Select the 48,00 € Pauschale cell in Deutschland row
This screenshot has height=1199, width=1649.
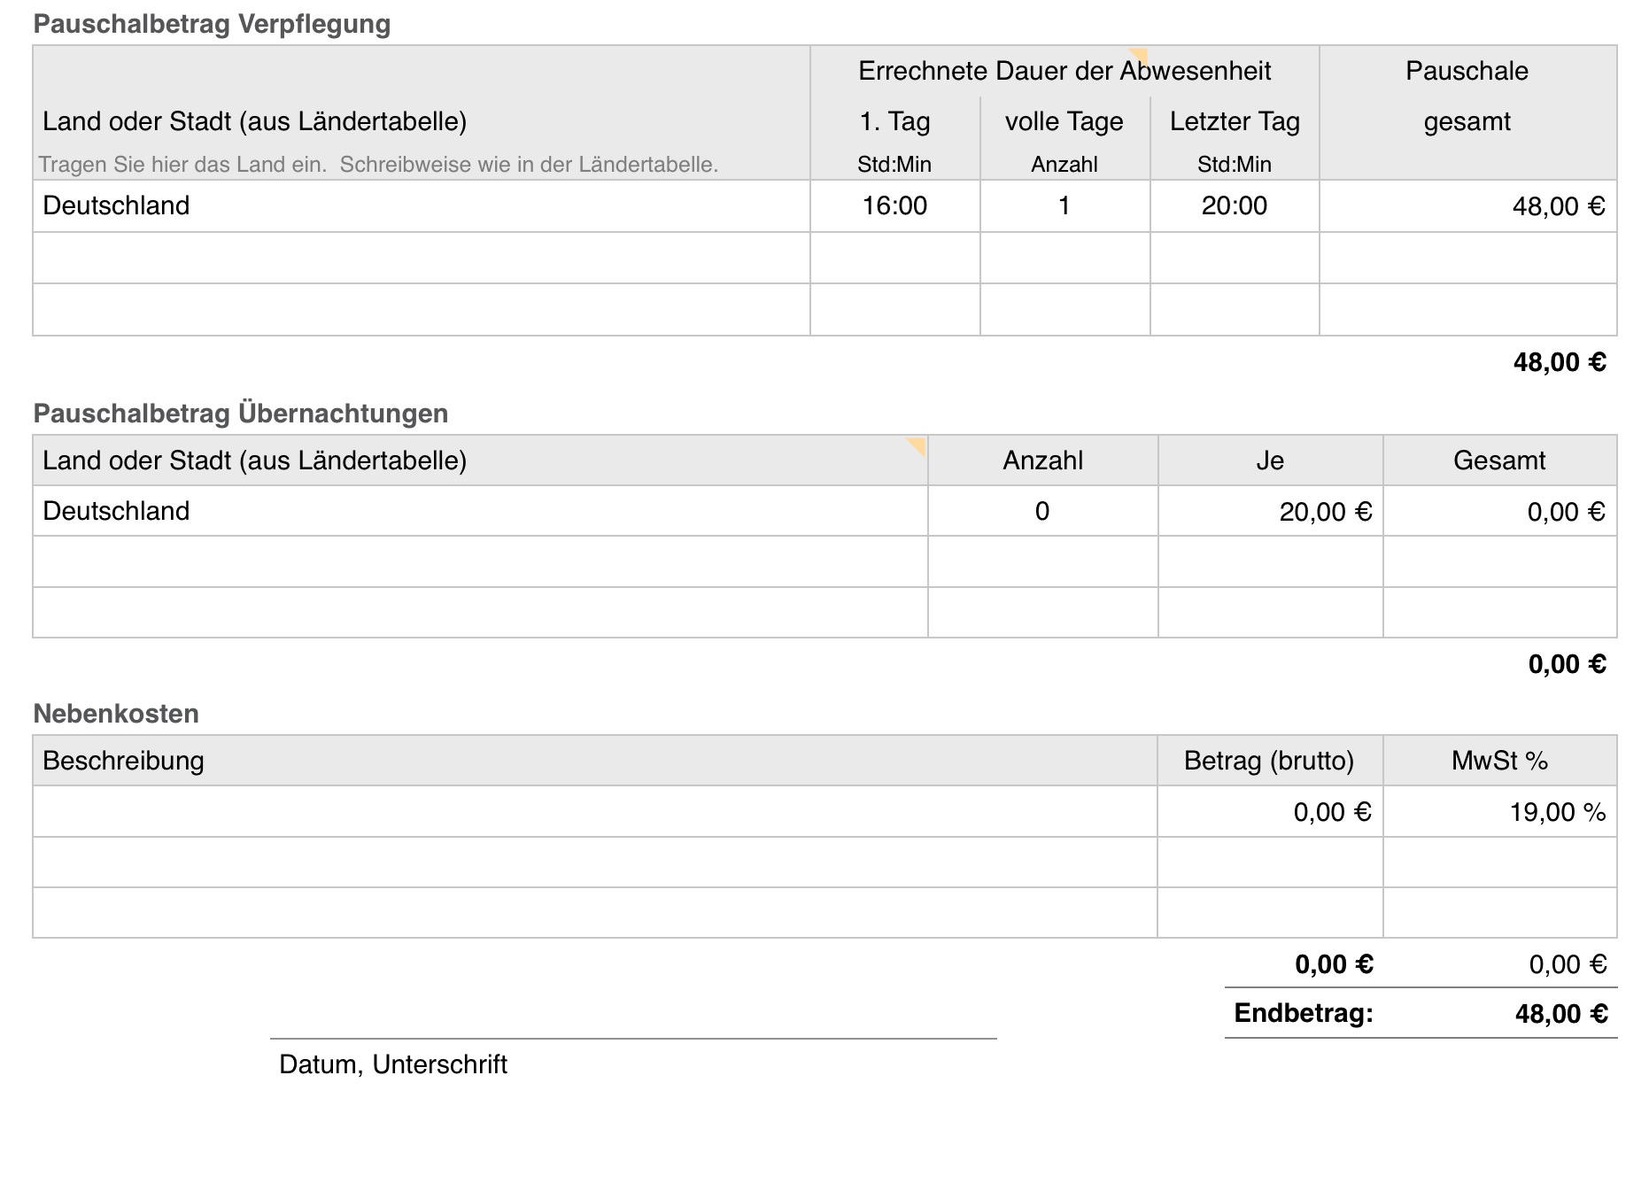(x=1468, y=206)
